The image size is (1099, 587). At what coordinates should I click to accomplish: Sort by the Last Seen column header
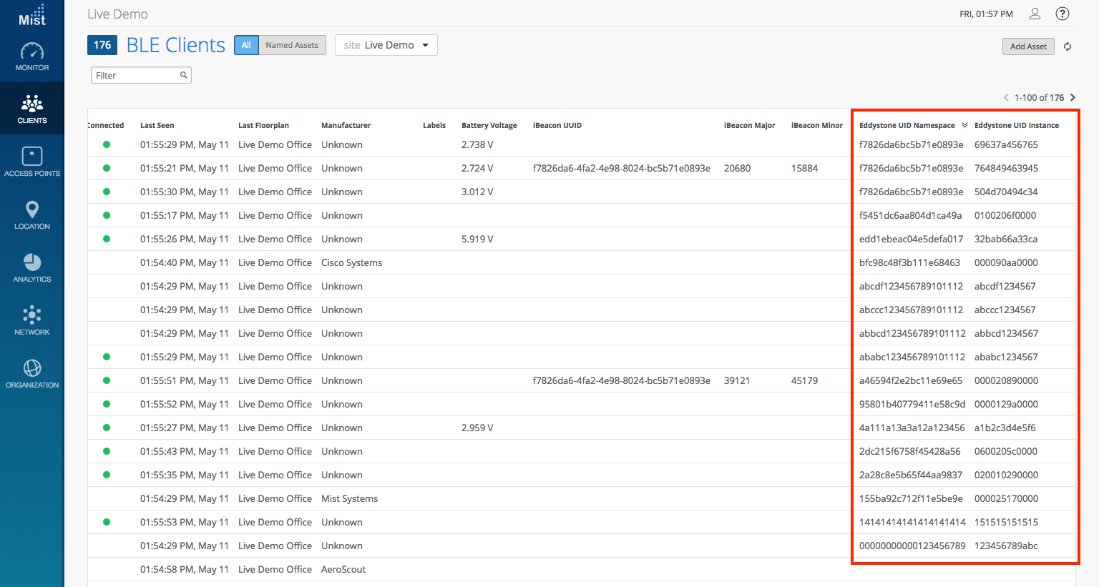point(157,125)
